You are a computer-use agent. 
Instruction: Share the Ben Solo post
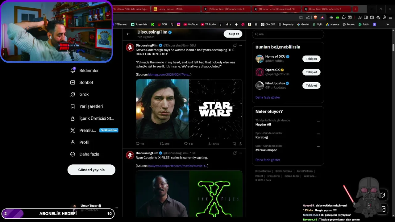tap(240, 144)
